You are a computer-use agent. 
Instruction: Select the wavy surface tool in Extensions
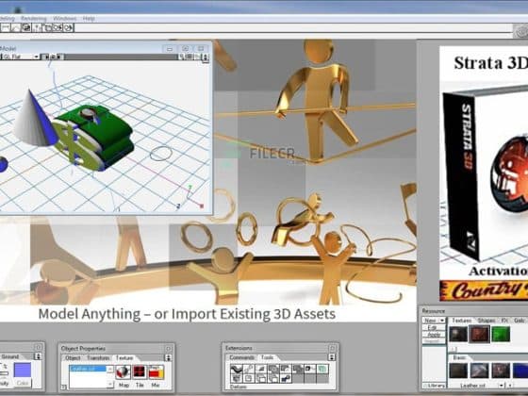[236, 370]
